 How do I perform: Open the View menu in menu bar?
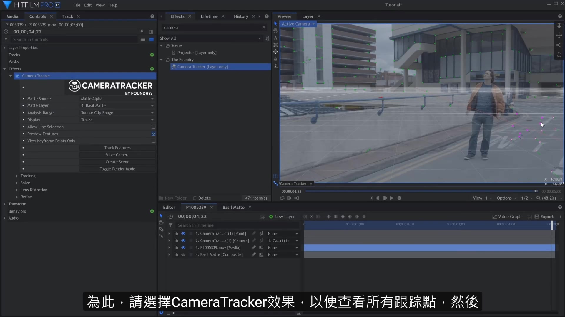100,5
